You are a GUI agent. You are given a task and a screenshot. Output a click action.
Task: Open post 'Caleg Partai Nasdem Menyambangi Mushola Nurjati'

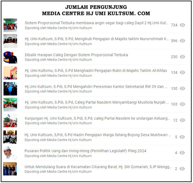[x=96, y=102]
